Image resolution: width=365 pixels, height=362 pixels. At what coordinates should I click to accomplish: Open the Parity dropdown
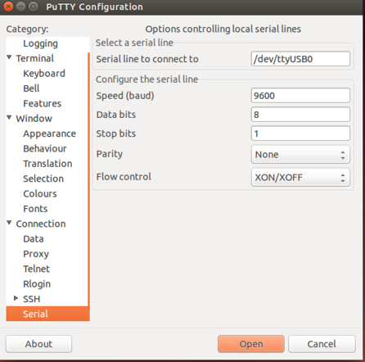300,155
